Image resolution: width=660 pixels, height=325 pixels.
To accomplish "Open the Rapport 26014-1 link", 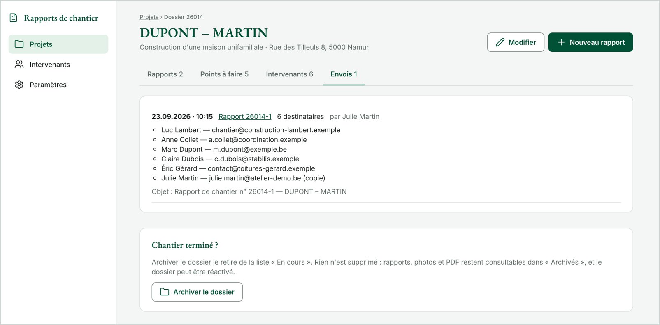I will 245,117.
